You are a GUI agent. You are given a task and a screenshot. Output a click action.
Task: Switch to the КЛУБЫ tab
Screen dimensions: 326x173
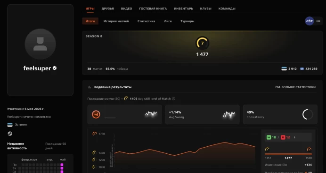(205, 9)
